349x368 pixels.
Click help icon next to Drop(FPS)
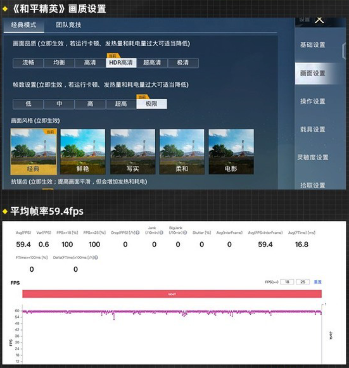pos(138,233)
